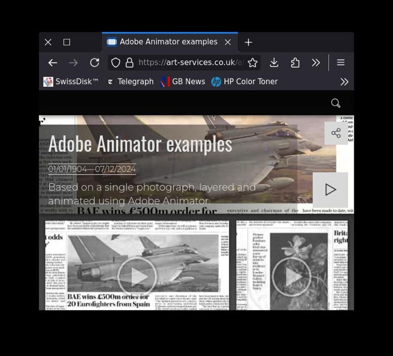Click the window maximize square button
This screenshot has height=356, width=393.
coord(66,42)
